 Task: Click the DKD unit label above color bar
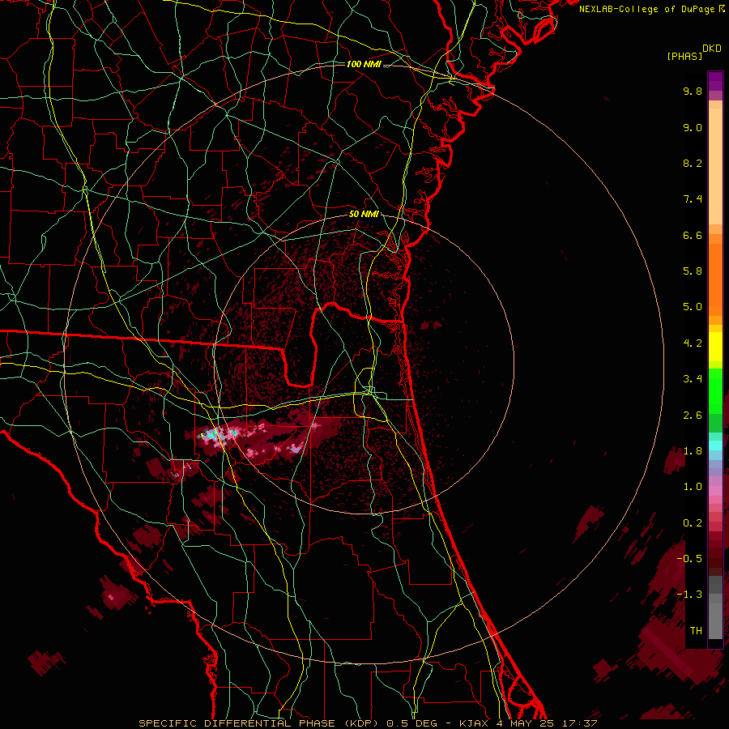pos(712,49)
